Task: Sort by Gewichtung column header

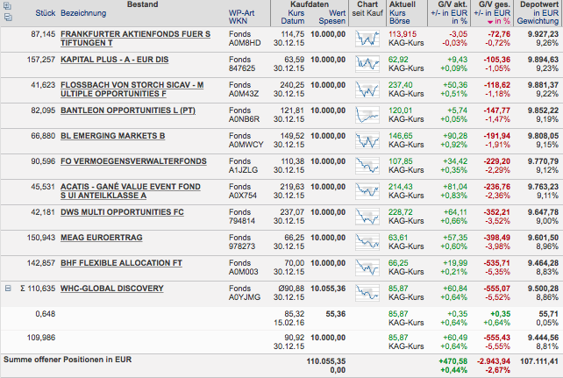Action: (x=538, y=21)
